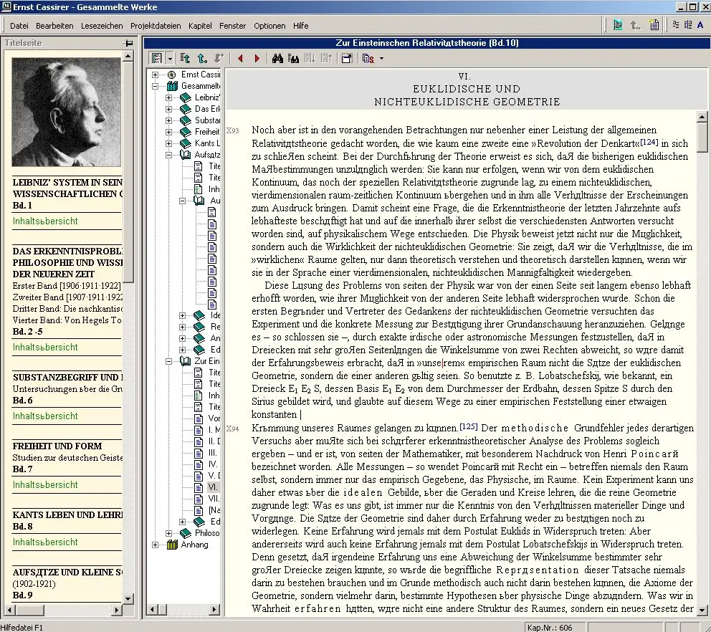Click the page marker X93 in margin
Screen dimensions: 711x632
[233, 130]
